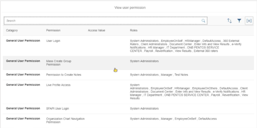Select the Mass Create Group Permission row
257x128 pixels.
(x=58, y=63)
